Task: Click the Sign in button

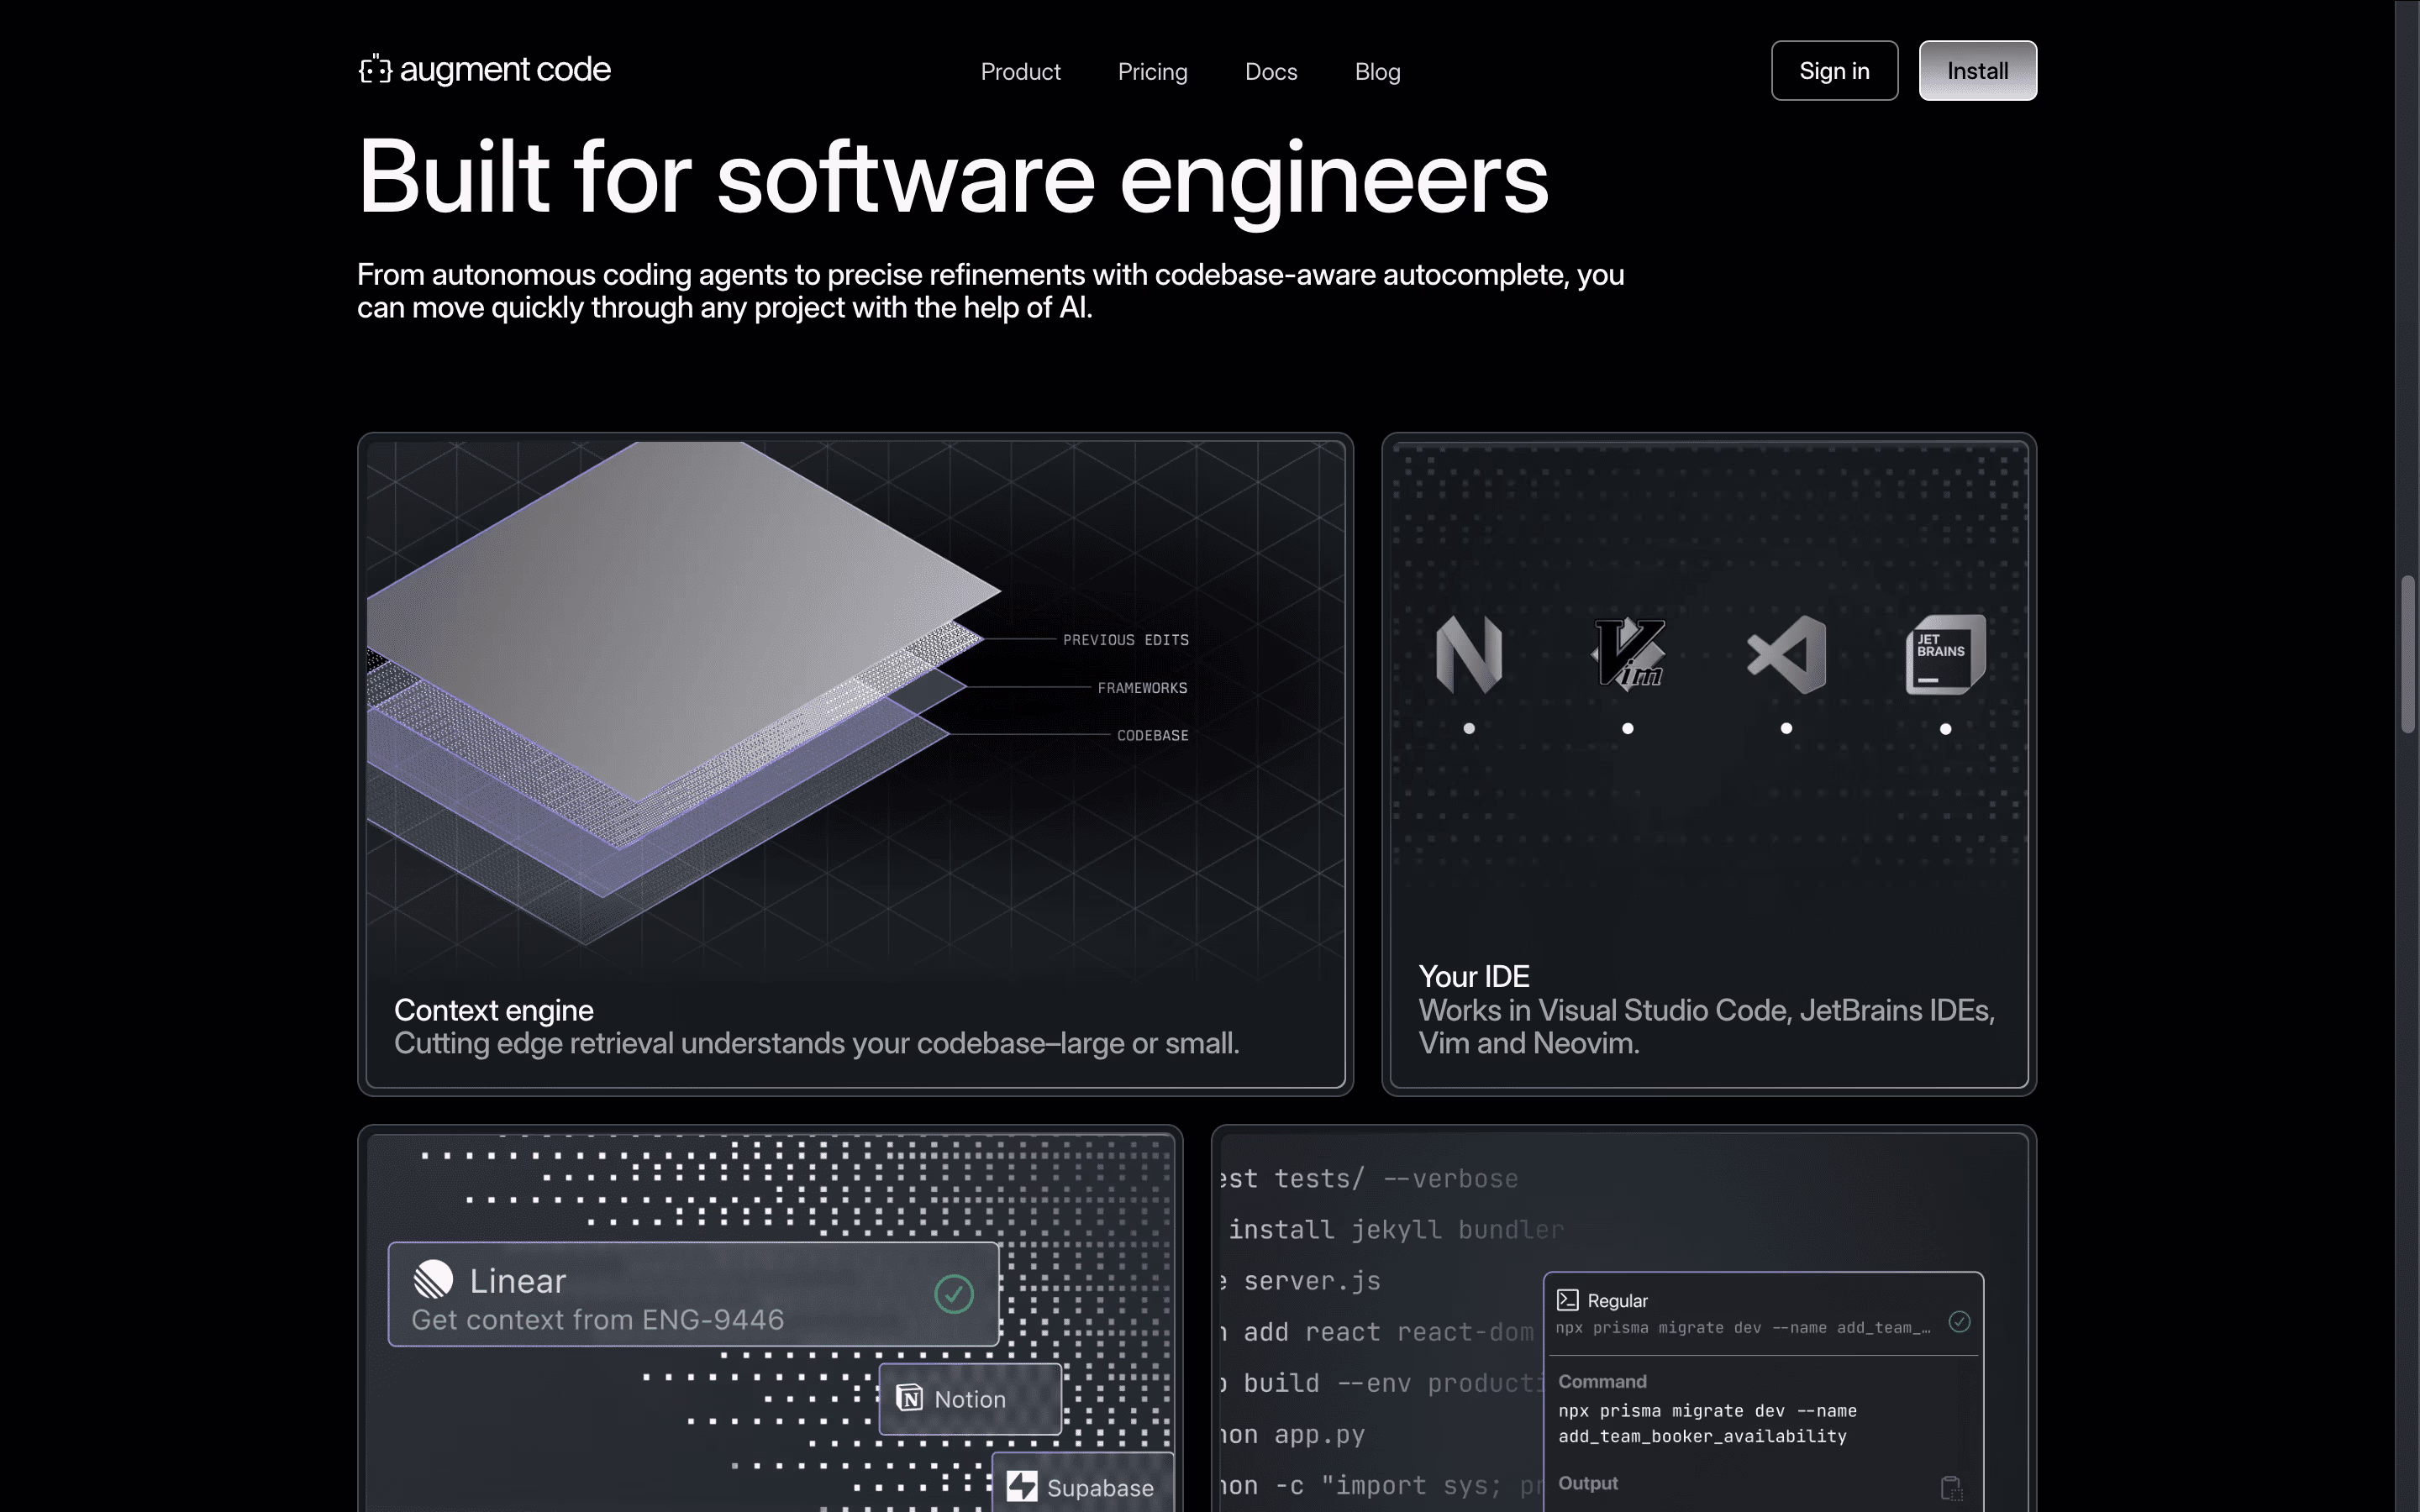Action: [1834, 71]
